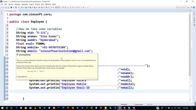
Task: Expand the External Tools dropdown arrow
Action: (37, 7)
